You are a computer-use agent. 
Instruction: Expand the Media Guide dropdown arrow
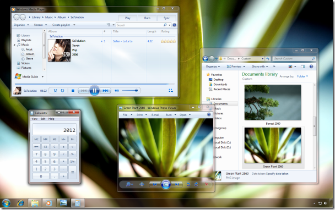42,77
